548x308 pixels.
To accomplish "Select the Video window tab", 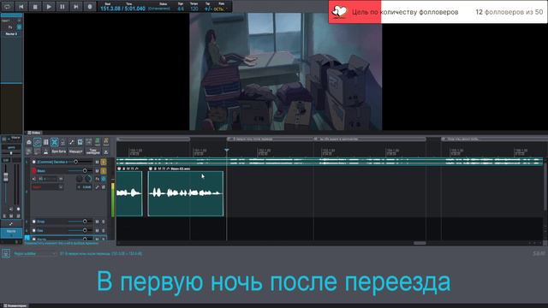I will click(x=34, y=133).
